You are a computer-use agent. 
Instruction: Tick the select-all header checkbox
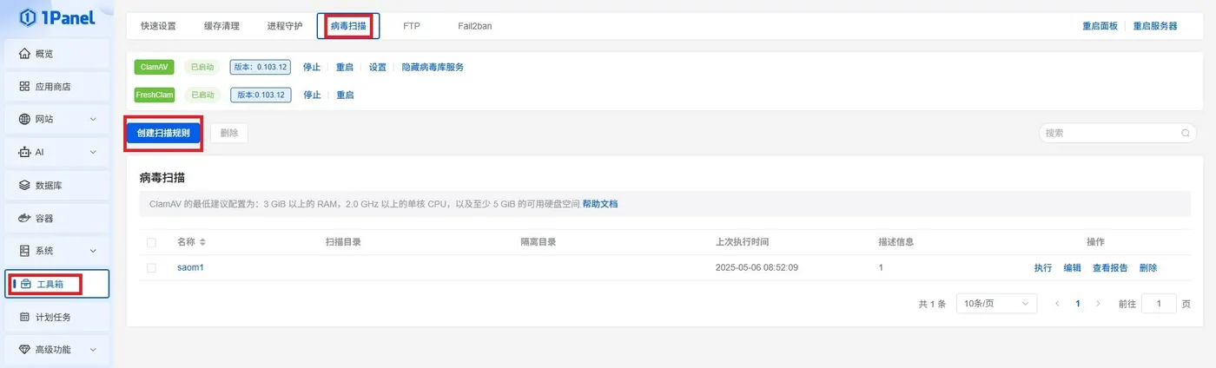pyautogui.click(x=151, y=242)
